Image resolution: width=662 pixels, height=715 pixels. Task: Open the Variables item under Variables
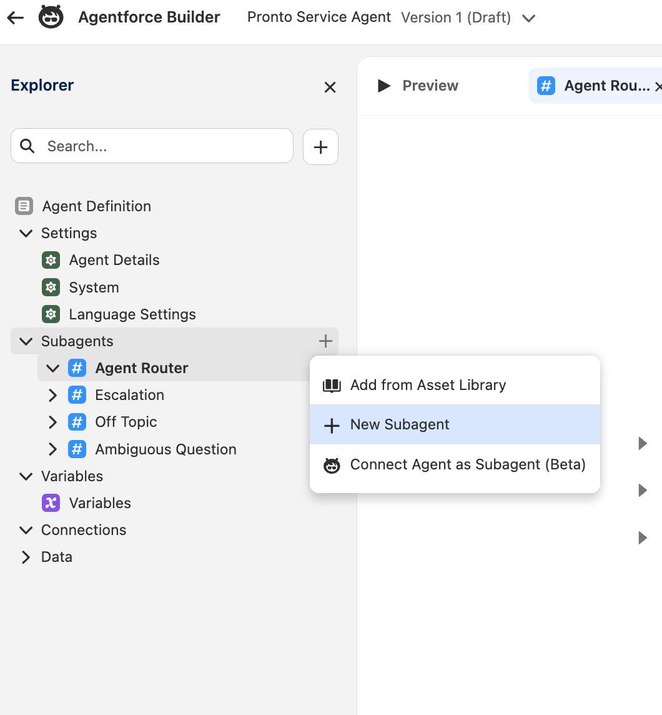tap(100, 503)
